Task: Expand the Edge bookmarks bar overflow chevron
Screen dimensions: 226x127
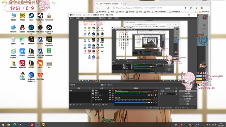Action: 195,12
